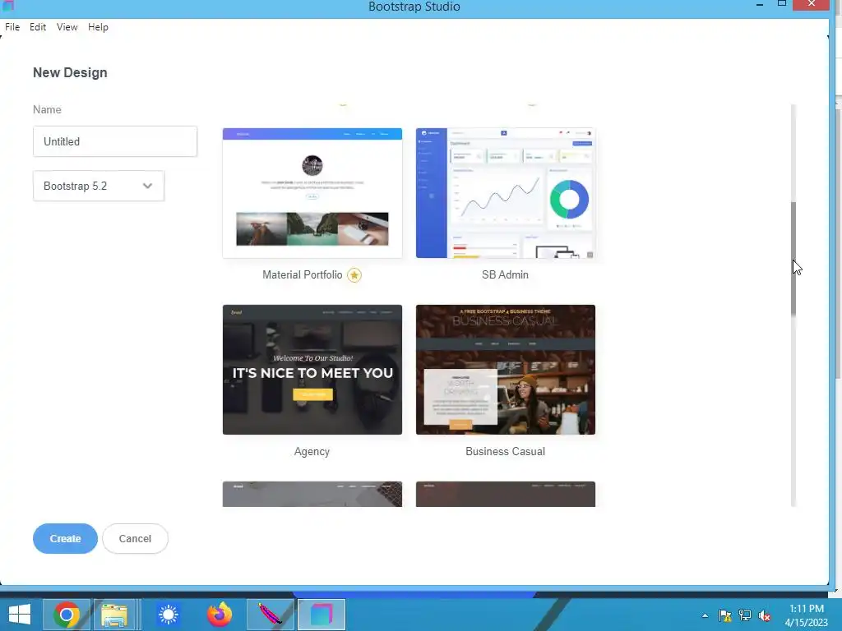Open the blue sun app in taskbar
Image resolution: width=842 pixels, height=631 pixels.
pos(168,615)
